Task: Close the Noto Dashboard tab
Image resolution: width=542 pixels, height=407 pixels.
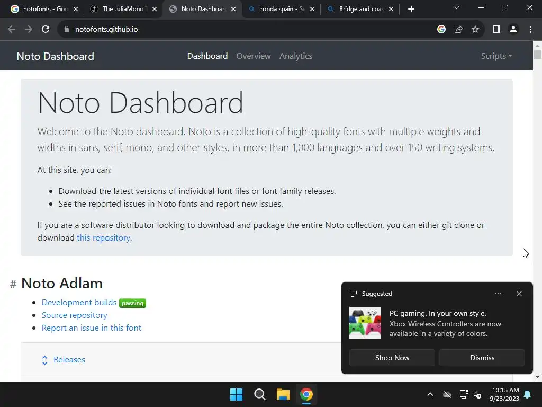Action: (x=233, y=9)
